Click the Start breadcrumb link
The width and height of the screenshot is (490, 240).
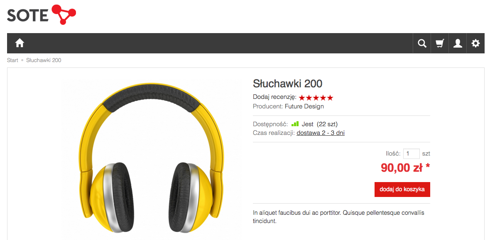pos(12,60)
